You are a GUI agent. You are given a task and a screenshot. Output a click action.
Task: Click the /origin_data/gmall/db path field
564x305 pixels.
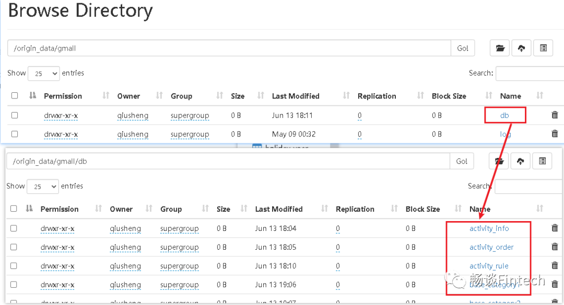[x=228, y=162]
